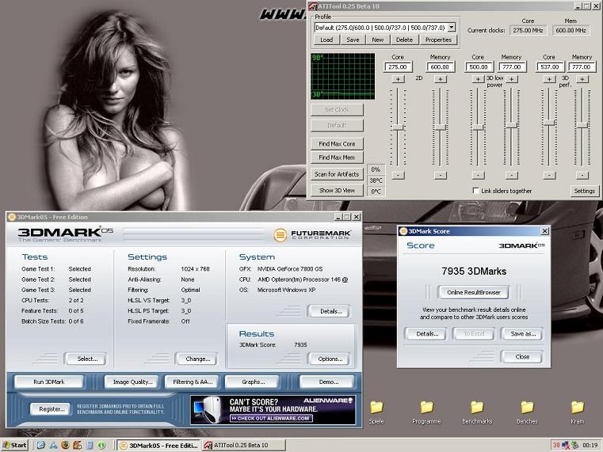Start Scan for Artifacts
This screenshot has height=452, width=603.
(x=337, y=174)
